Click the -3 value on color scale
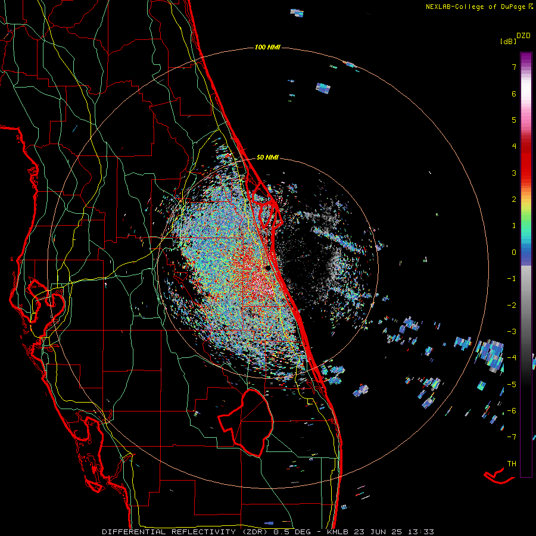Screen dimensions: 536x536 (x=512, y=332)
